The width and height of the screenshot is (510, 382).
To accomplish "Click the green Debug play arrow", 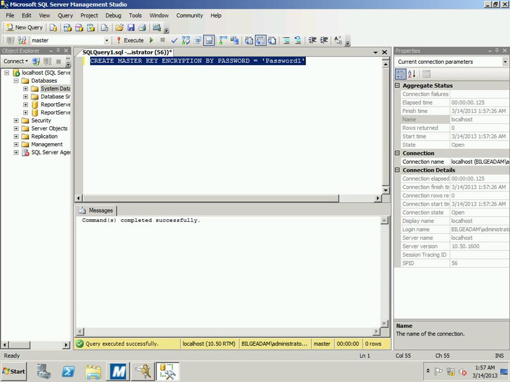I will [151, 40].
